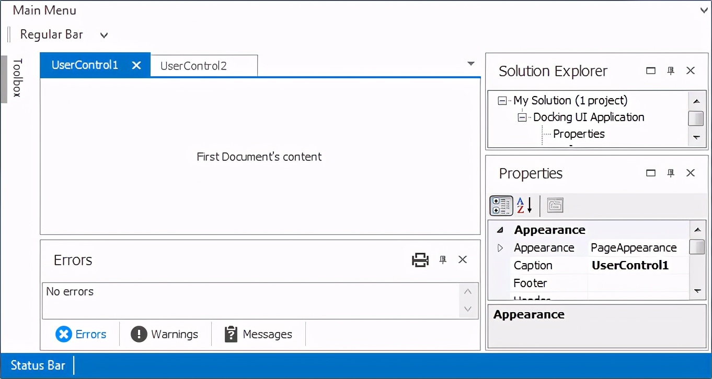This screenshot has width=712, height=379.
Task: Unpin the Properties panel
Action: point(671,173)
